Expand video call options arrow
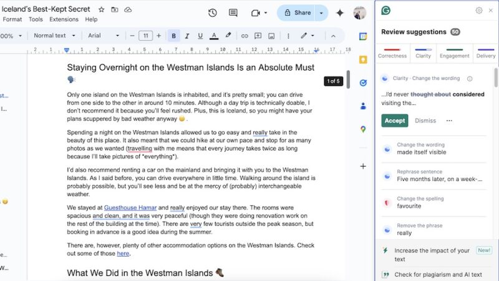Image resolution: width=499 pixels, height=281 pixels. coord(266,13)
